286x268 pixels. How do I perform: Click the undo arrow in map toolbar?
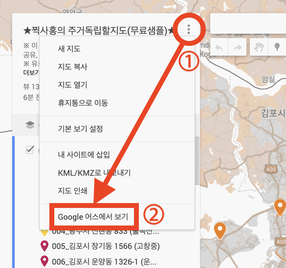point(219,47)
